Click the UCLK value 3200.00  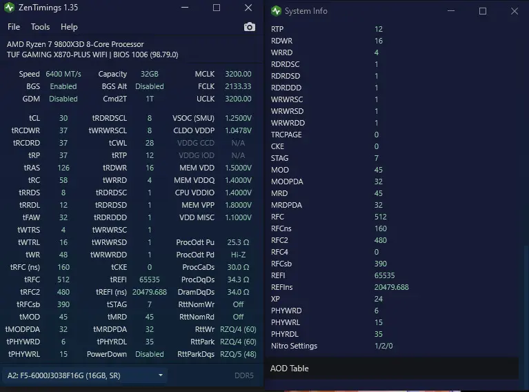pos(238,99)
